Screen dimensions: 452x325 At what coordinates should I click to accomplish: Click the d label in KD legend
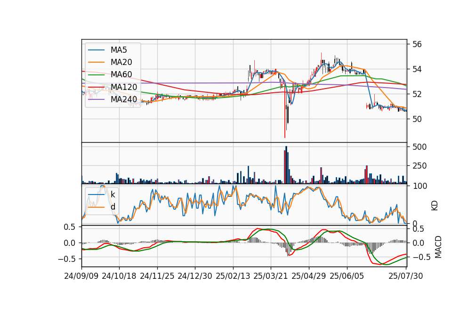click(113, 206)
